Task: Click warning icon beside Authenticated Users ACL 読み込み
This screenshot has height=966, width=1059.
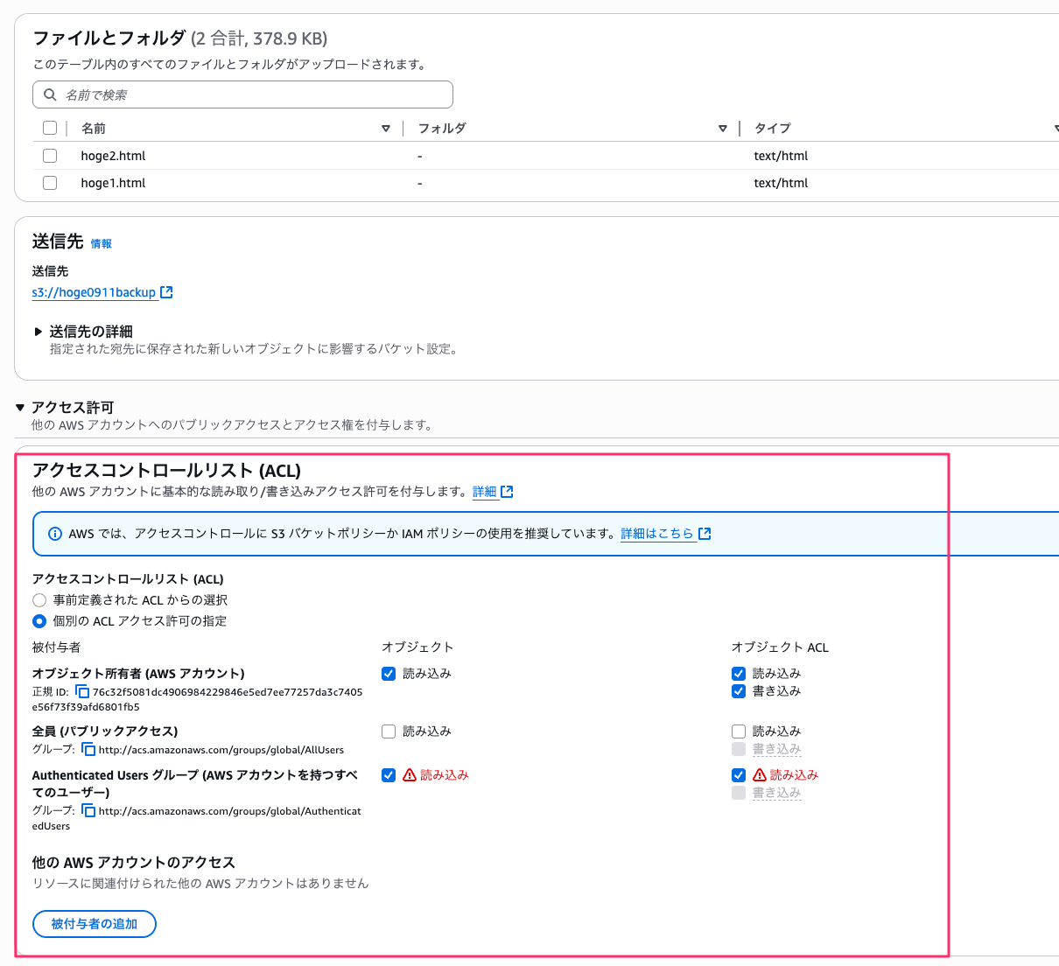Action: pos(760,775)
